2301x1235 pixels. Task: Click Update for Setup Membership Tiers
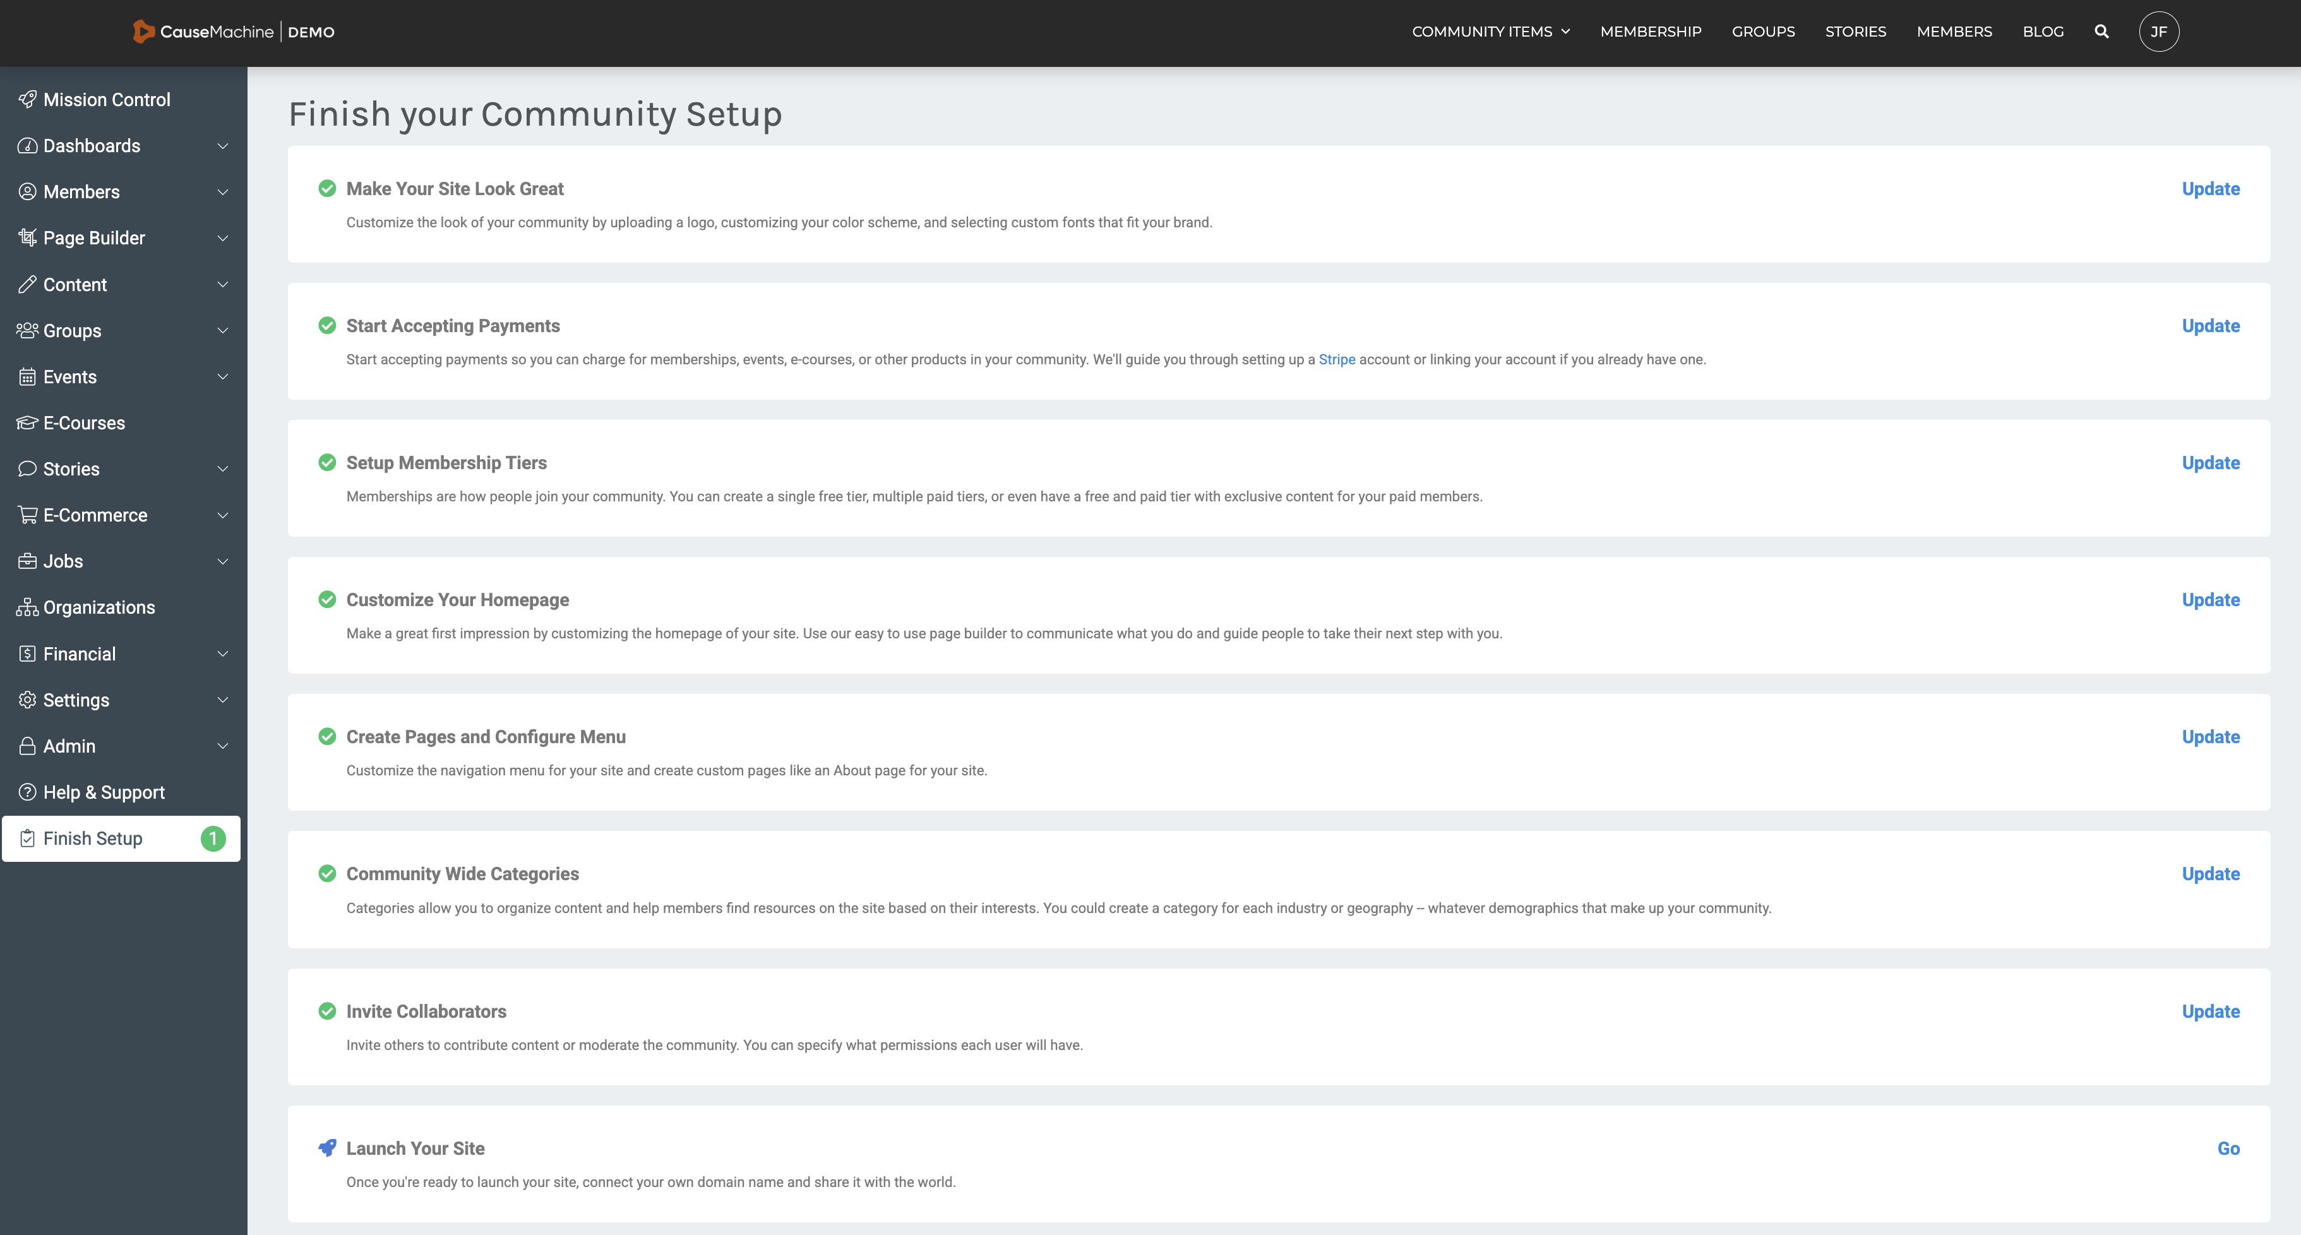click(2210, 463)
